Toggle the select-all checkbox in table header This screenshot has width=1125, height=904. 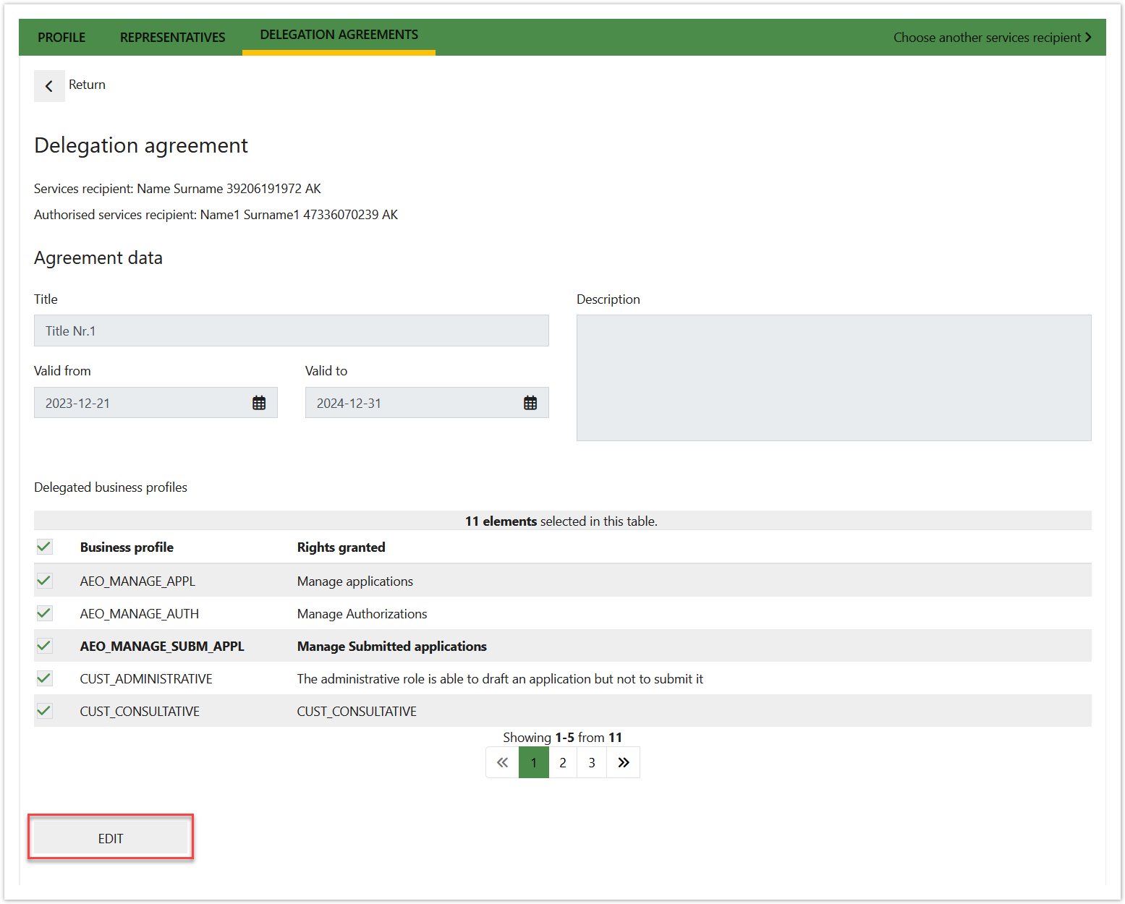click(x=44, y=547)
